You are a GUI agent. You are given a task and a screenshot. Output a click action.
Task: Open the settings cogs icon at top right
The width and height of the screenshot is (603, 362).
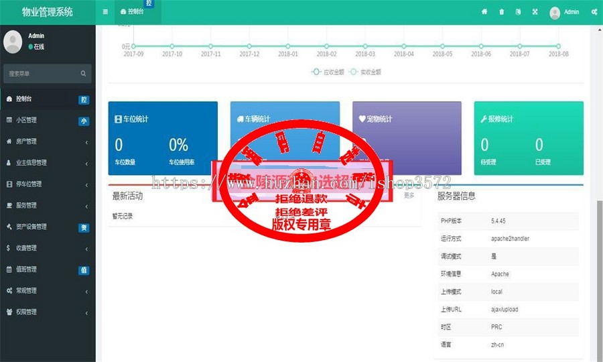594,12
